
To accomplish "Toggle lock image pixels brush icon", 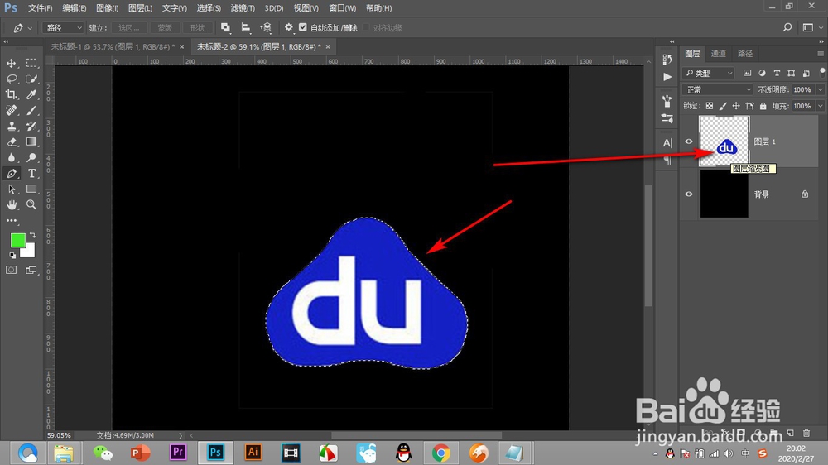I will (x=723, y=106).
